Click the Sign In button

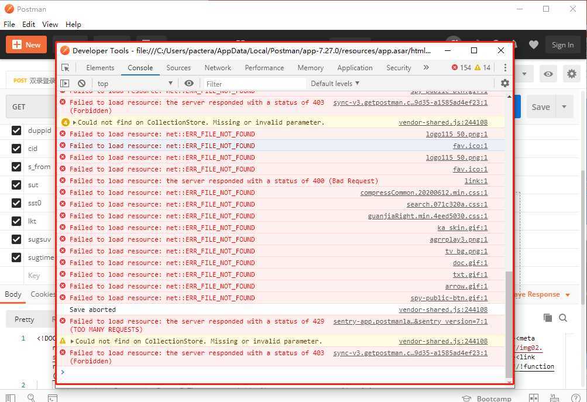point(562,45)
